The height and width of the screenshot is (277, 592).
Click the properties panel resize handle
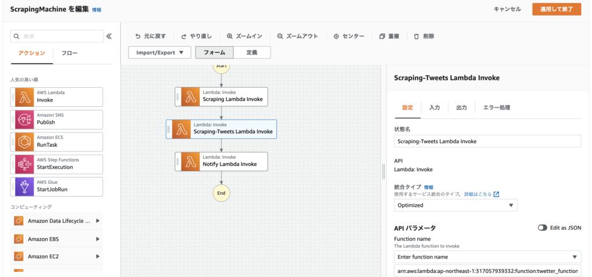[x=383, y=172]
